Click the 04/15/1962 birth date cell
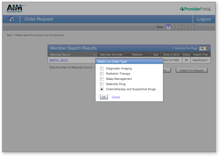Viewport: 220px width, 157px height. pos(171,60)
